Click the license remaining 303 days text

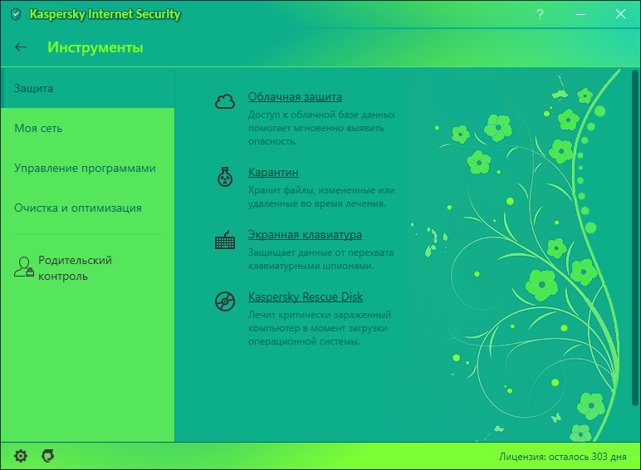click(562, 457)
